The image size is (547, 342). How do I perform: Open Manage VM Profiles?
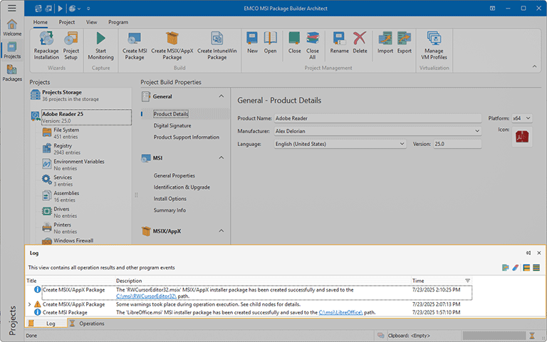pos(436,39)
